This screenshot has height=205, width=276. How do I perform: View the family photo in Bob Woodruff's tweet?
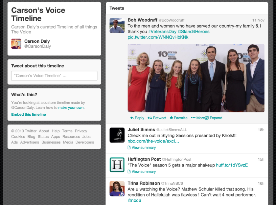196,78
